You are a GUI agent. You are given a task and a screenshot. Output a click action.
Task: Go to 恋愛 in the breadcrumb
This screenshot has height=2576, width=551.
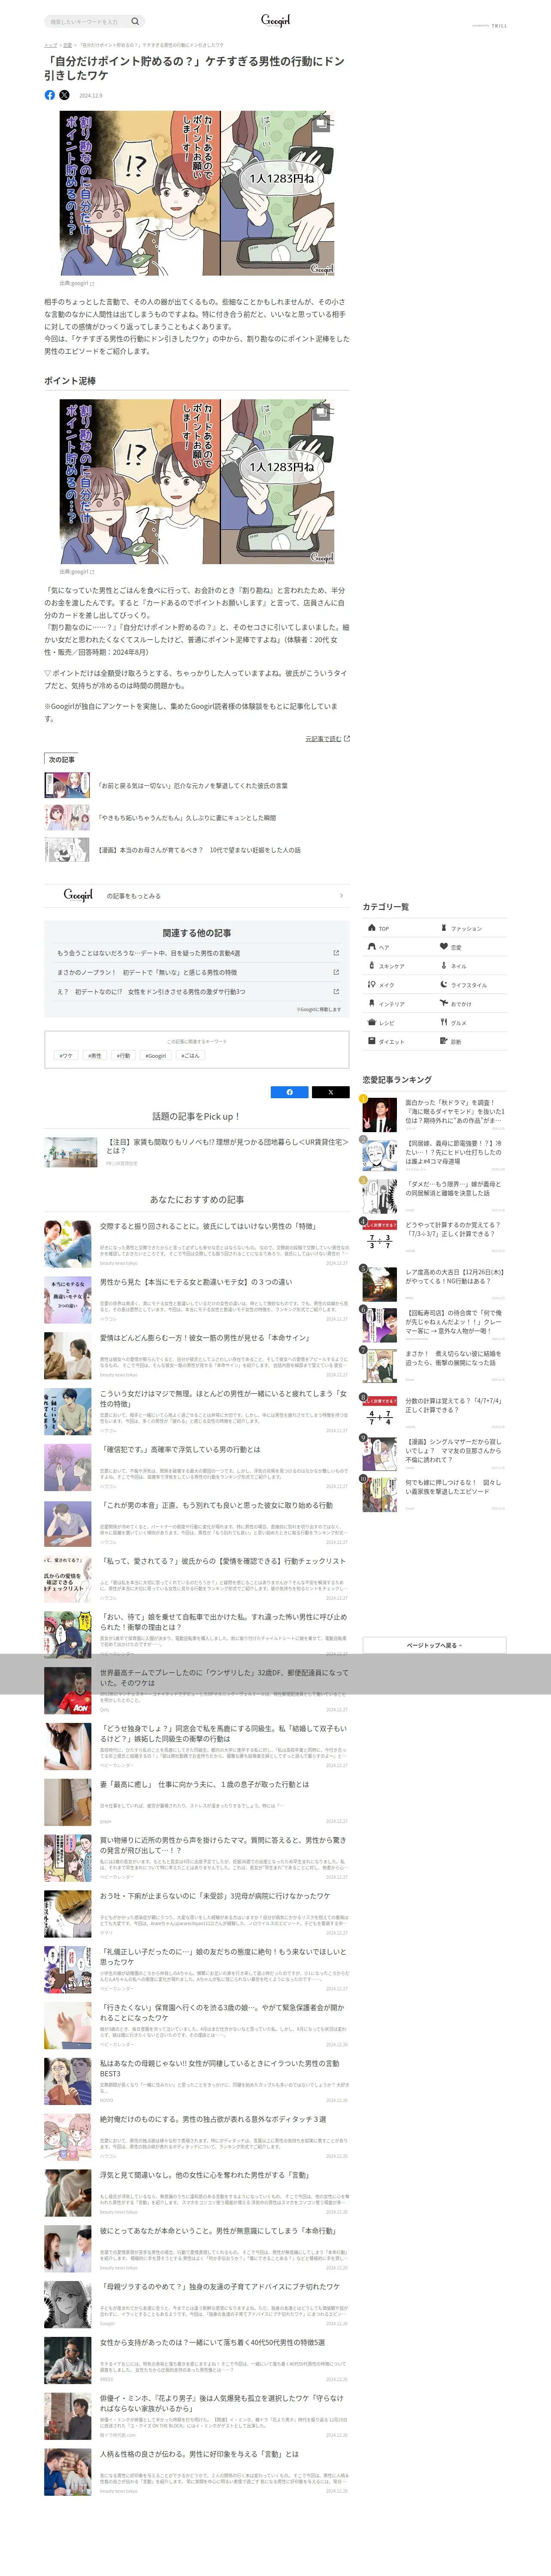pos(67,45)
